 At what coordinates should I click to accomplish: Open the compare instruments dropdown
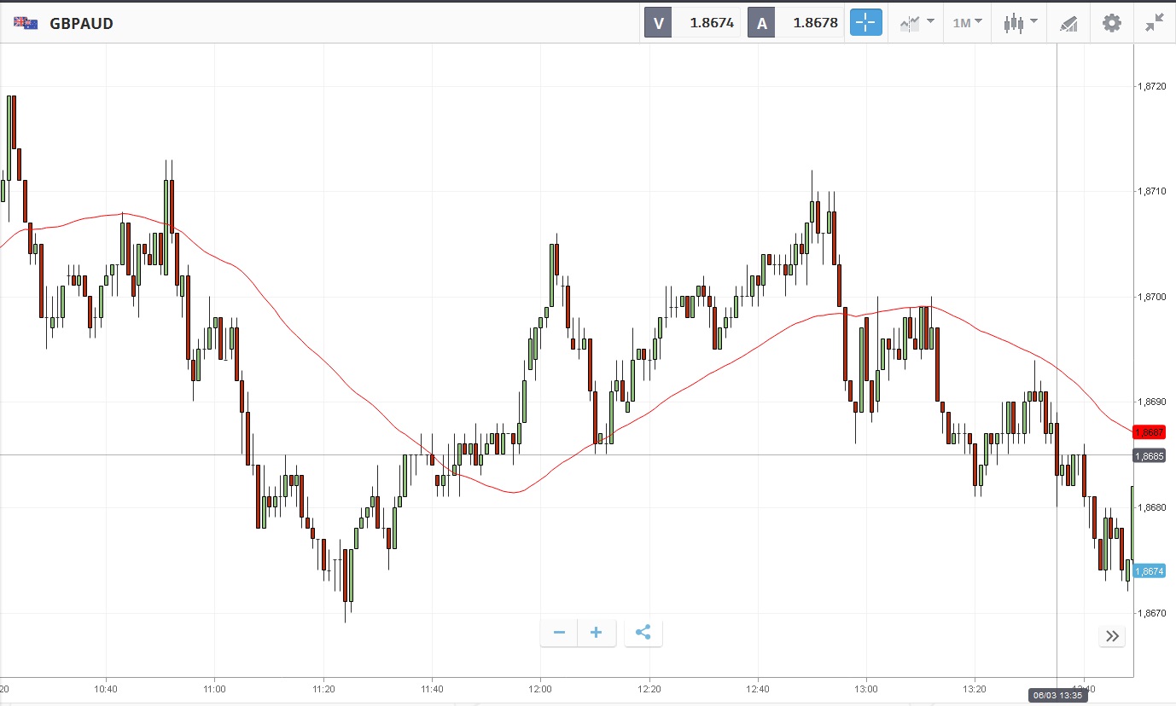click(x=917, y=23)
